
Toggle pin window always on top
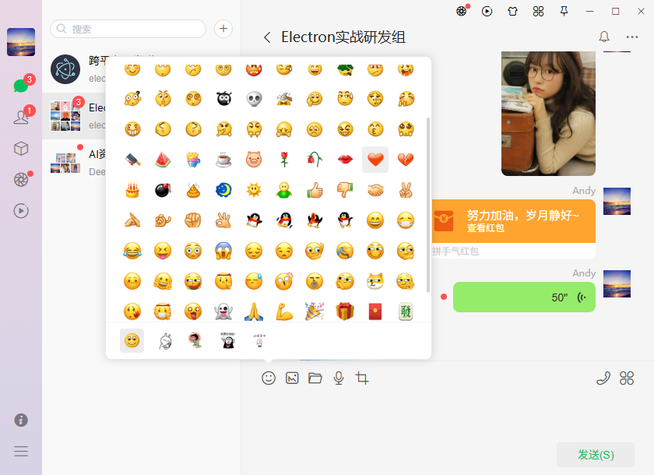pyautogui.click(x=564, y=12)
